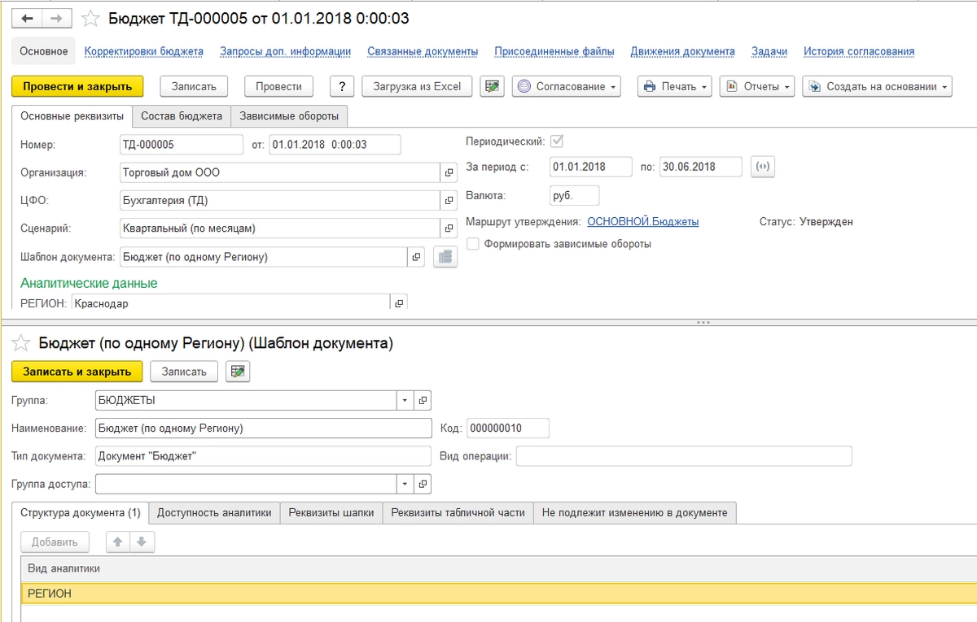
Task: Expand the Группа доступа dropdown arrow
Action: click(x=405, y=484)
